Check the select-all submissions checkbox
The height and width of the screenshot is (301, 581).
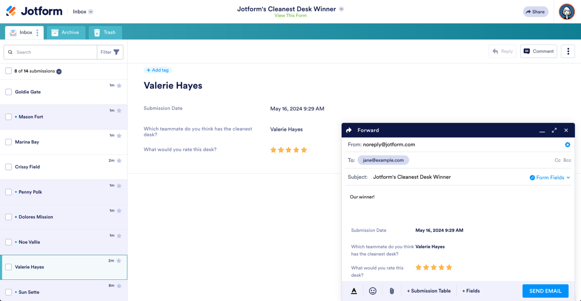tap(8, 71)
